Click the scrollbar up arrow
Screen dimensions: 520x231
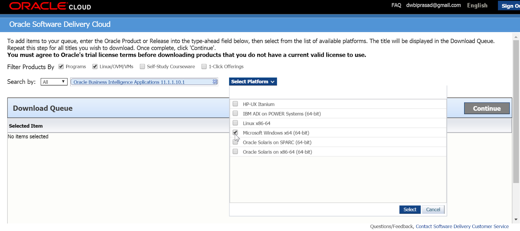[516, 37]
